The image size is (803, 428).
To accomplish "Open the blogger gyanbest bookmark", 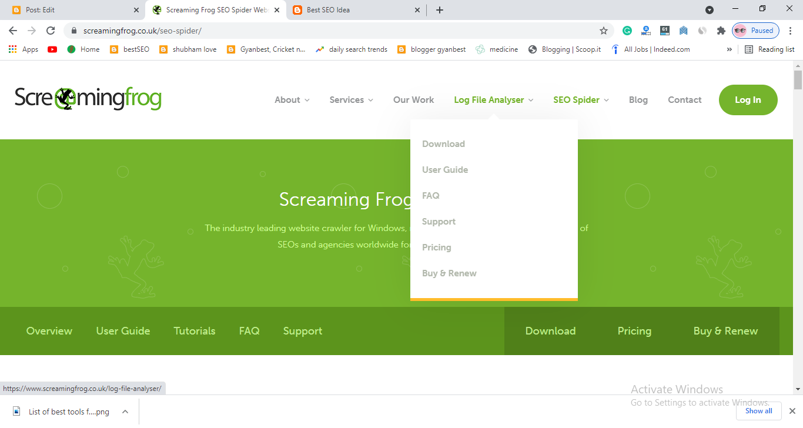I will pos(431,49).
